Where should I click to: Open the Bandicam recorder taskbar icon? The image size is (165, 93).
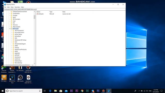coord(103,91)
